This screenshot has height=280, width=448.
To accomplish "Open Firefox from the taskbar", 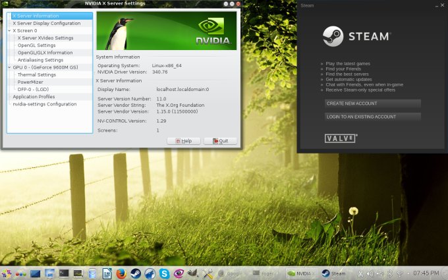I will [121, 273].
